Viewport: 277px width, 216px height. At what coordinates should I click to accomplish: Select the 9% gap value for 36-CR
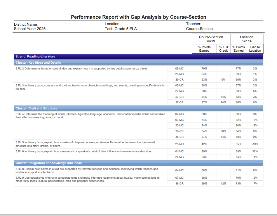point(255,137)
